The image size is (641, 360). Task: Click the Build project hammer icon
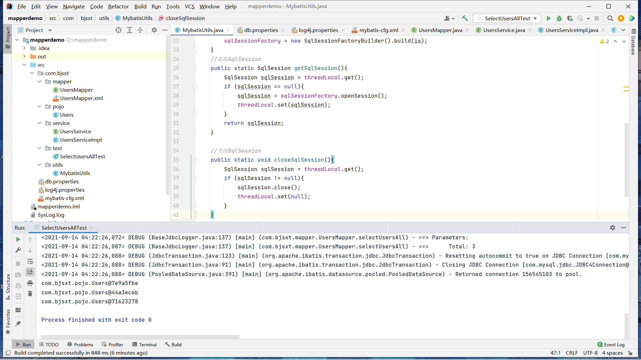(x=465, y=18)
